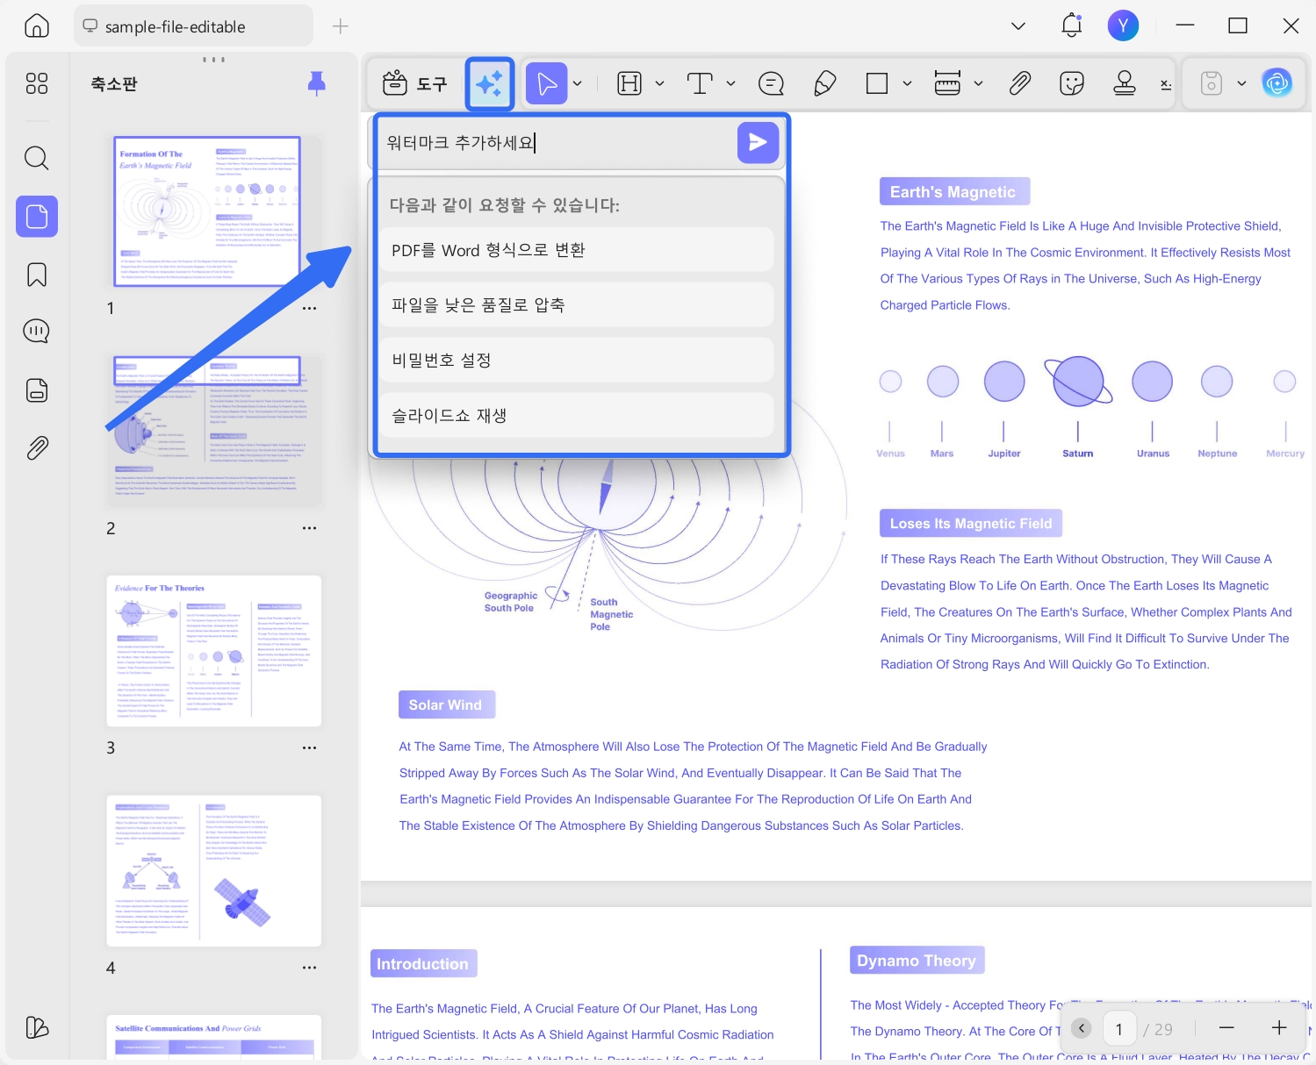The width and height of the screenshot is (1316, 1065).
Task: Open the notifications bell
Action: (1072, 25)
